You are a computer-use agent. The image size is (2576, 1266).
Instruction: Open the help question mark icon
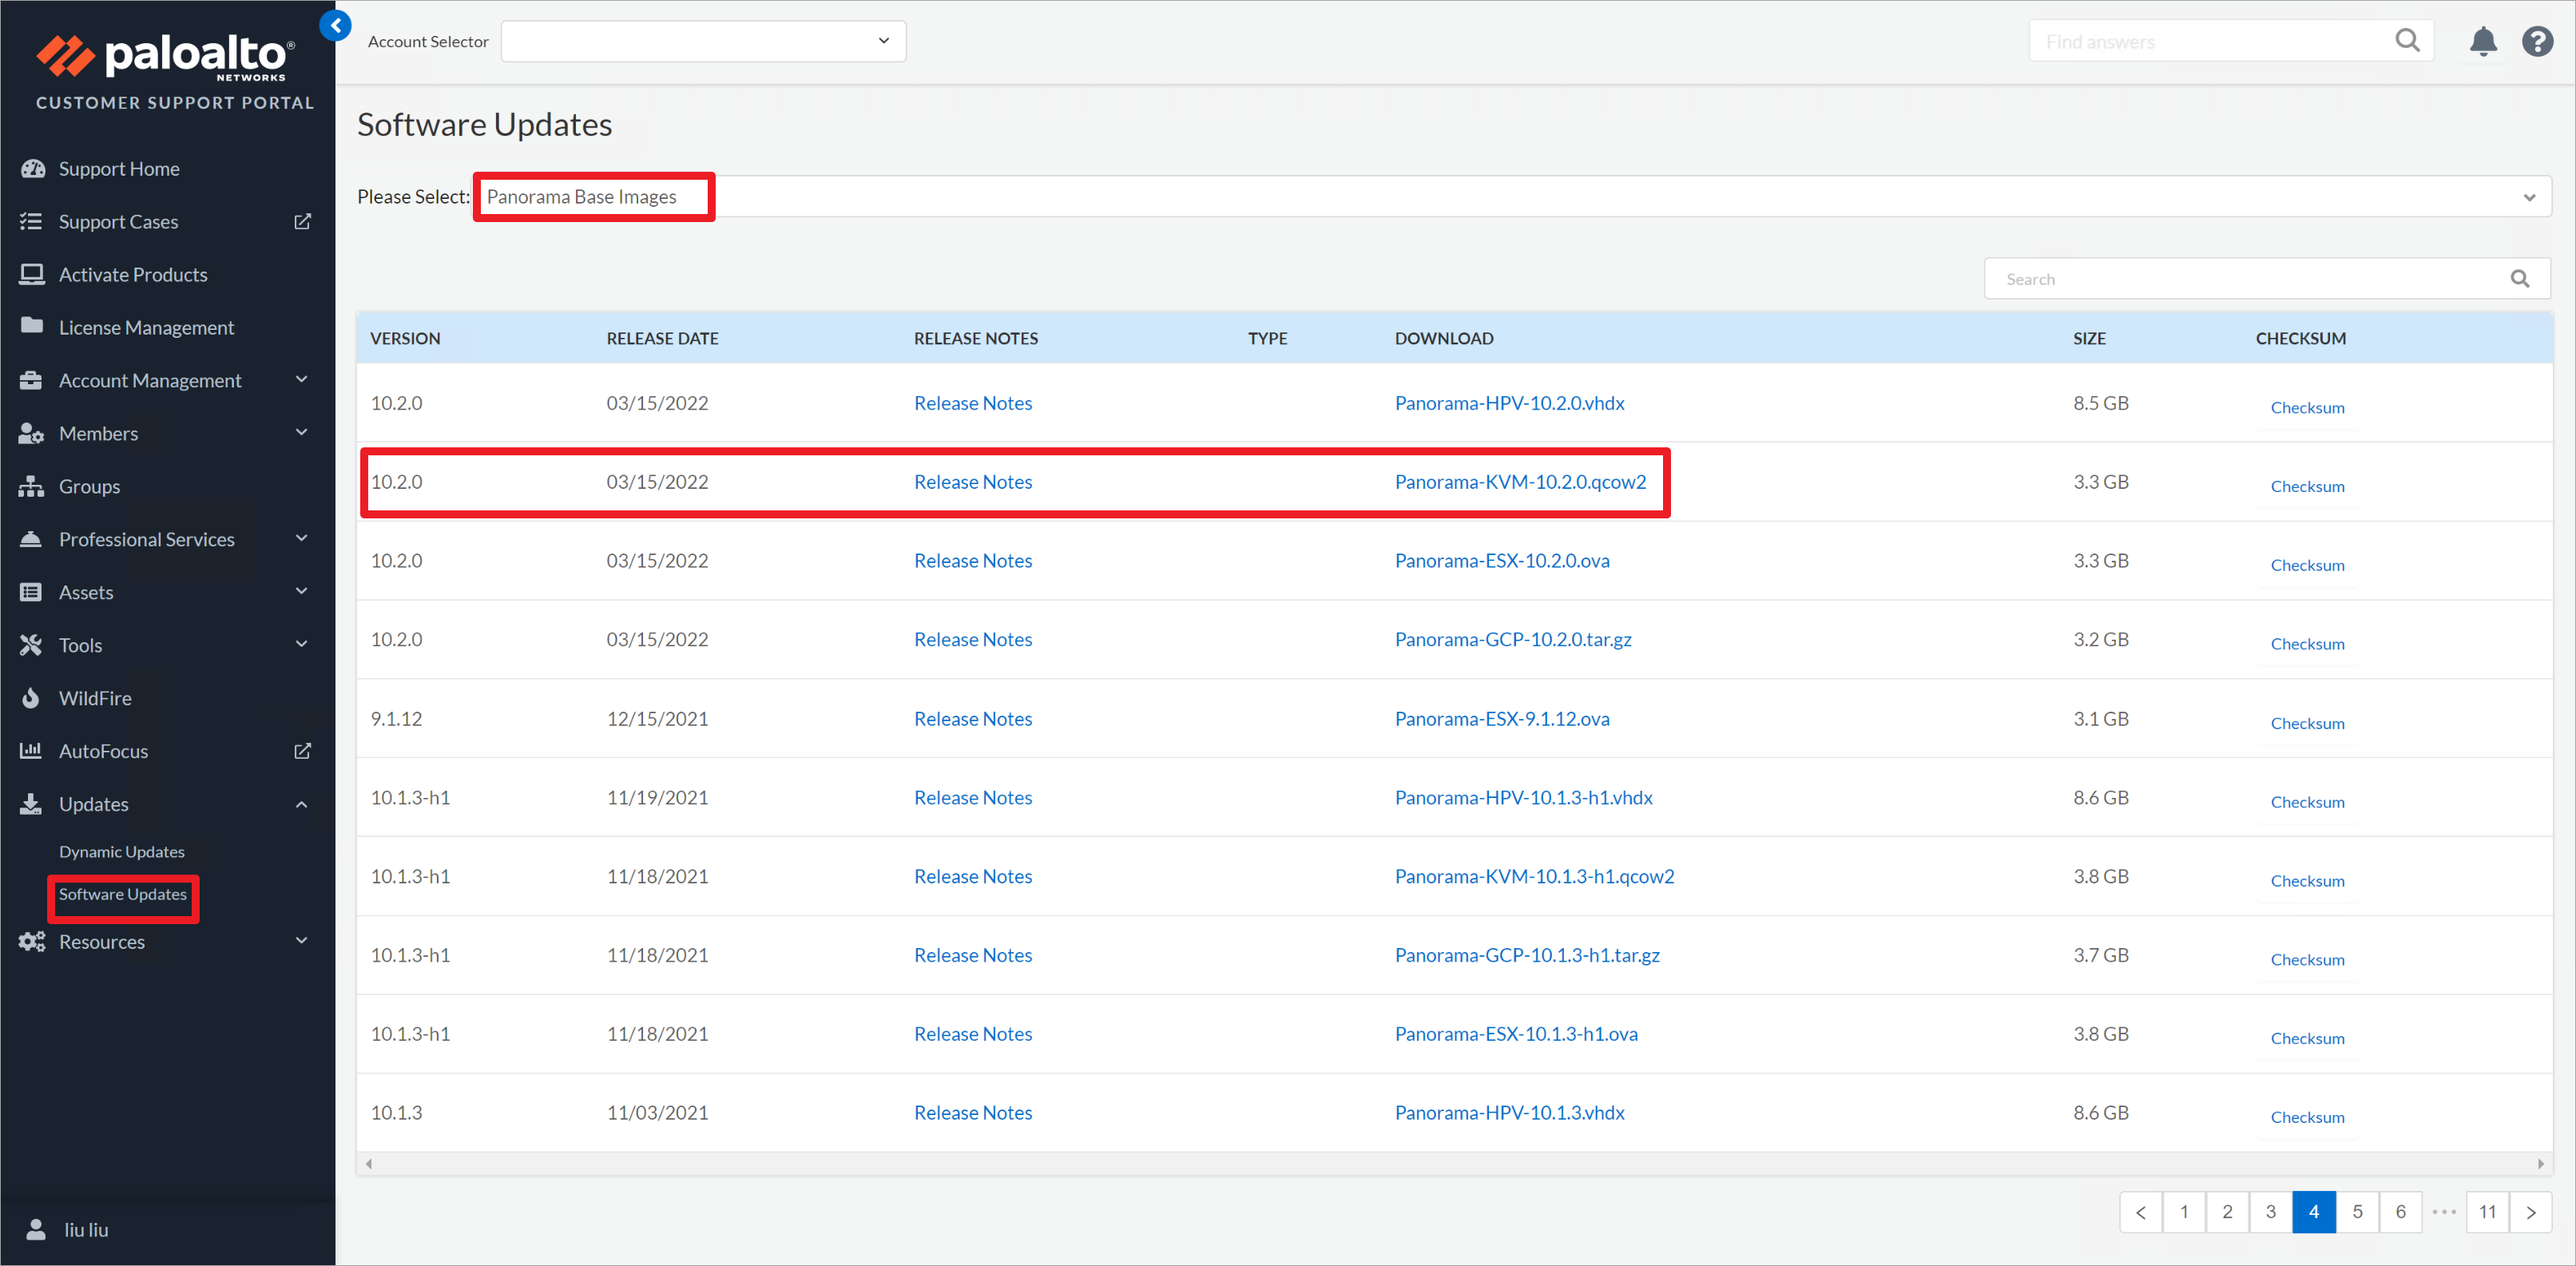[x=2537, y=41]
